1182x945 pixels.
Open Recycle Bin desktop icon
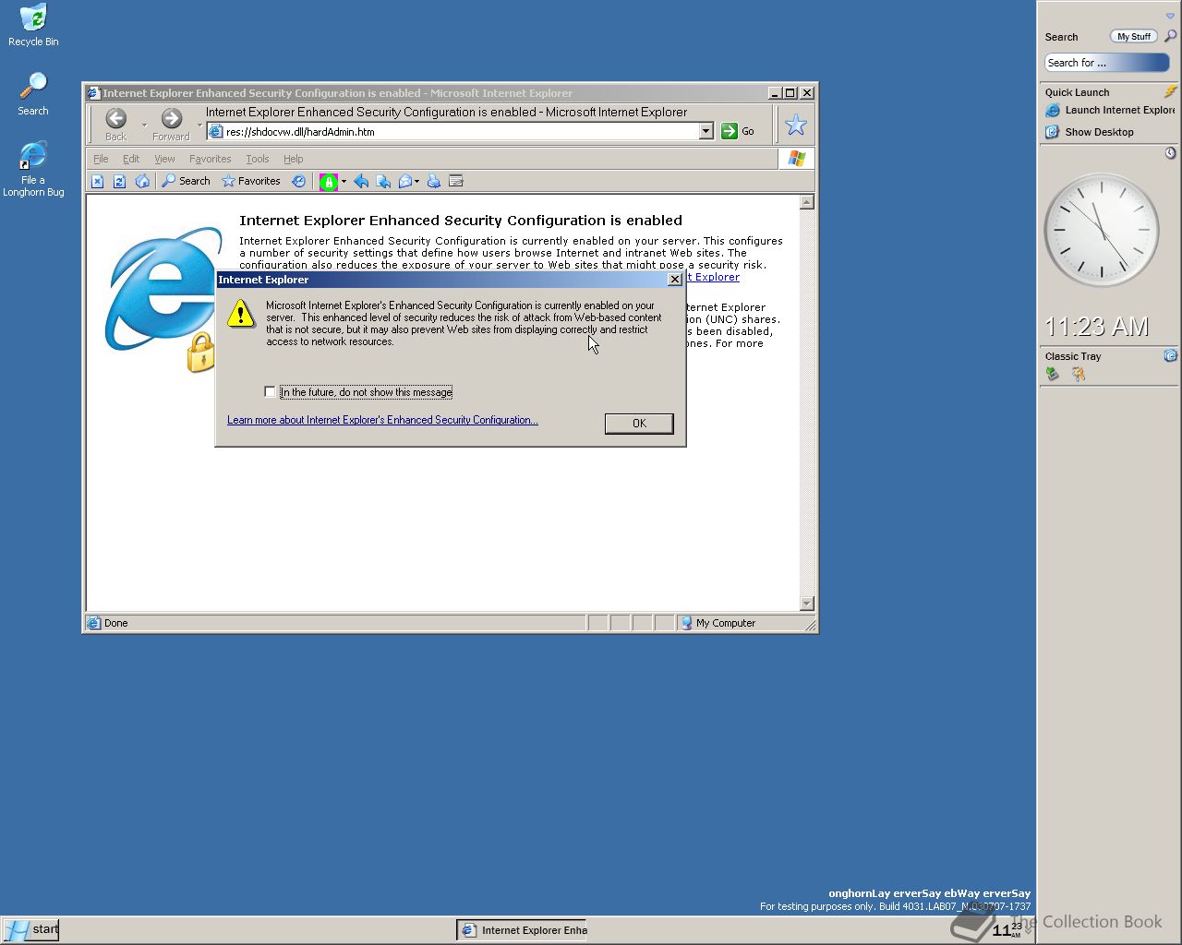click(x=33, y=26)
